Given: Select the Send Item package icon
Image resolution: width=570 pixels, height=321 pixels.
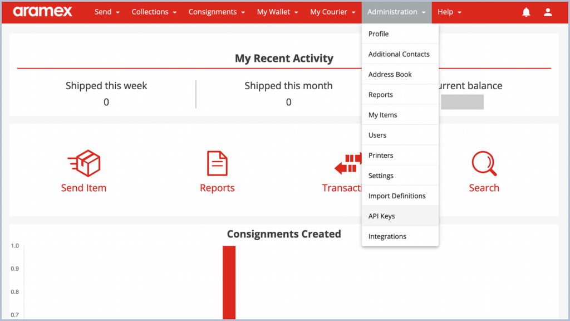Looking at the screenshot, I should 83,163.
